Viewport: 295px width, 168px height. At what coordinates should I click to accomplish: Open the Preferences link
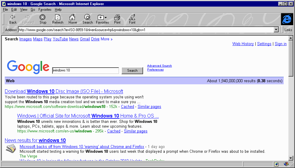[x=156, y=70]
